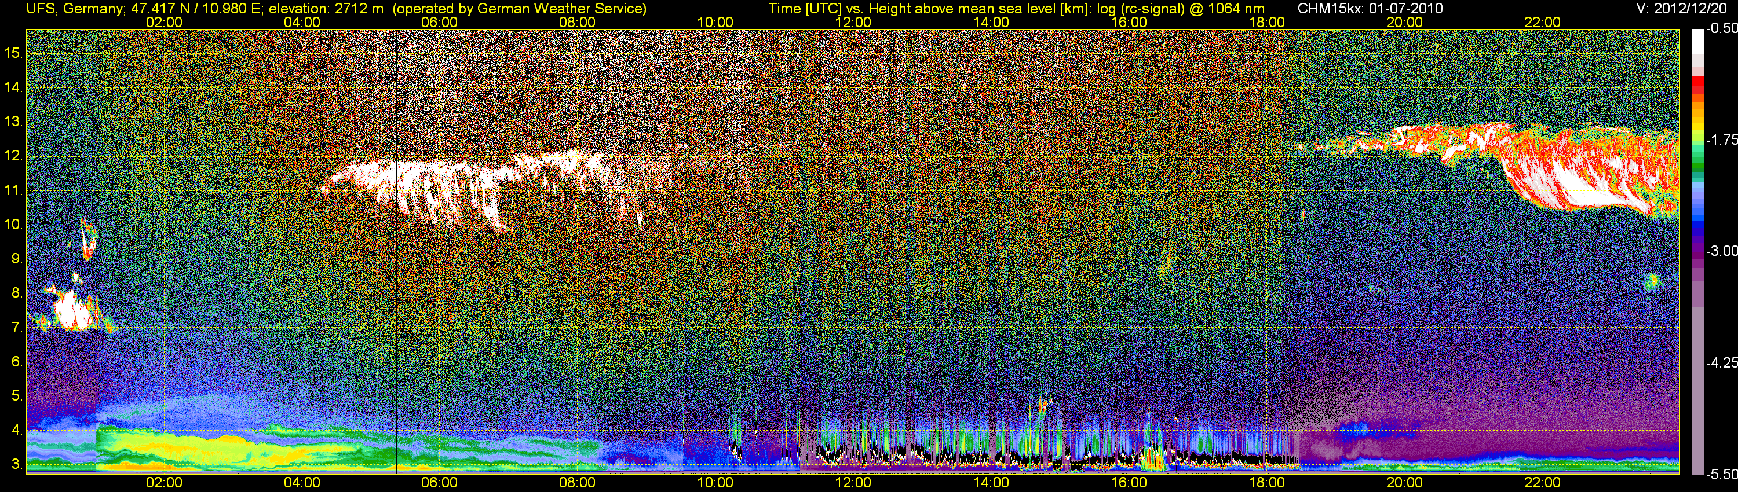Click the text 'operated by German Weather Service'
The image size is (1738, 492).
click(520, 9)
